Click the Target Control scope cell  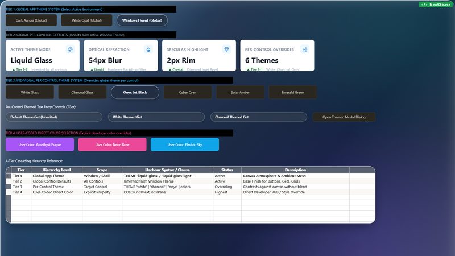tap(102, 187)
